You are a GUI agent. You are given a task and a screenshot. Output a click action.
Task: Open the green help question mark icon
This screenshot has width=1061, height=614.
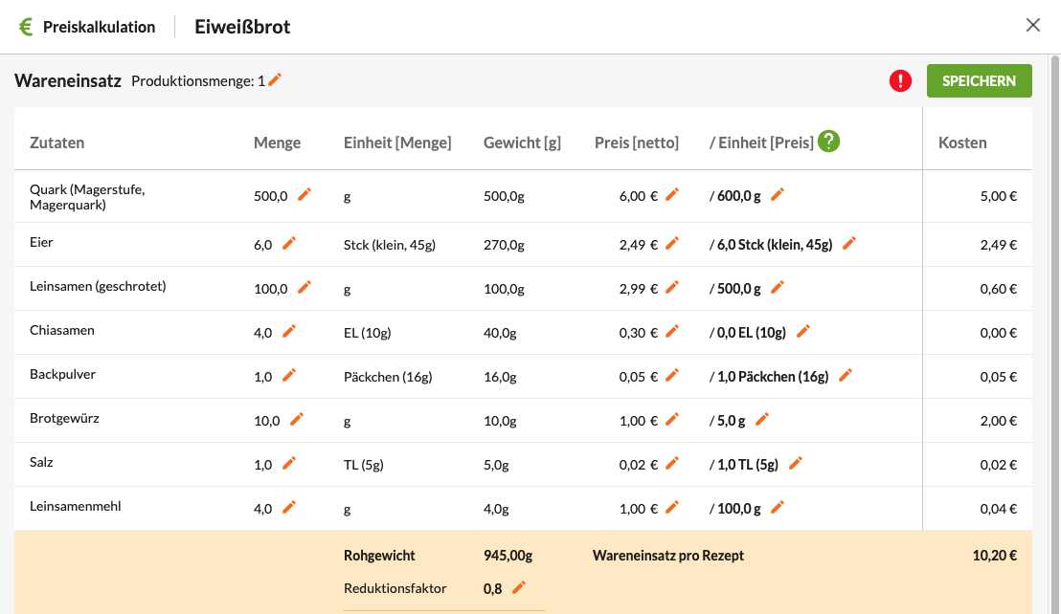point(829,142)
